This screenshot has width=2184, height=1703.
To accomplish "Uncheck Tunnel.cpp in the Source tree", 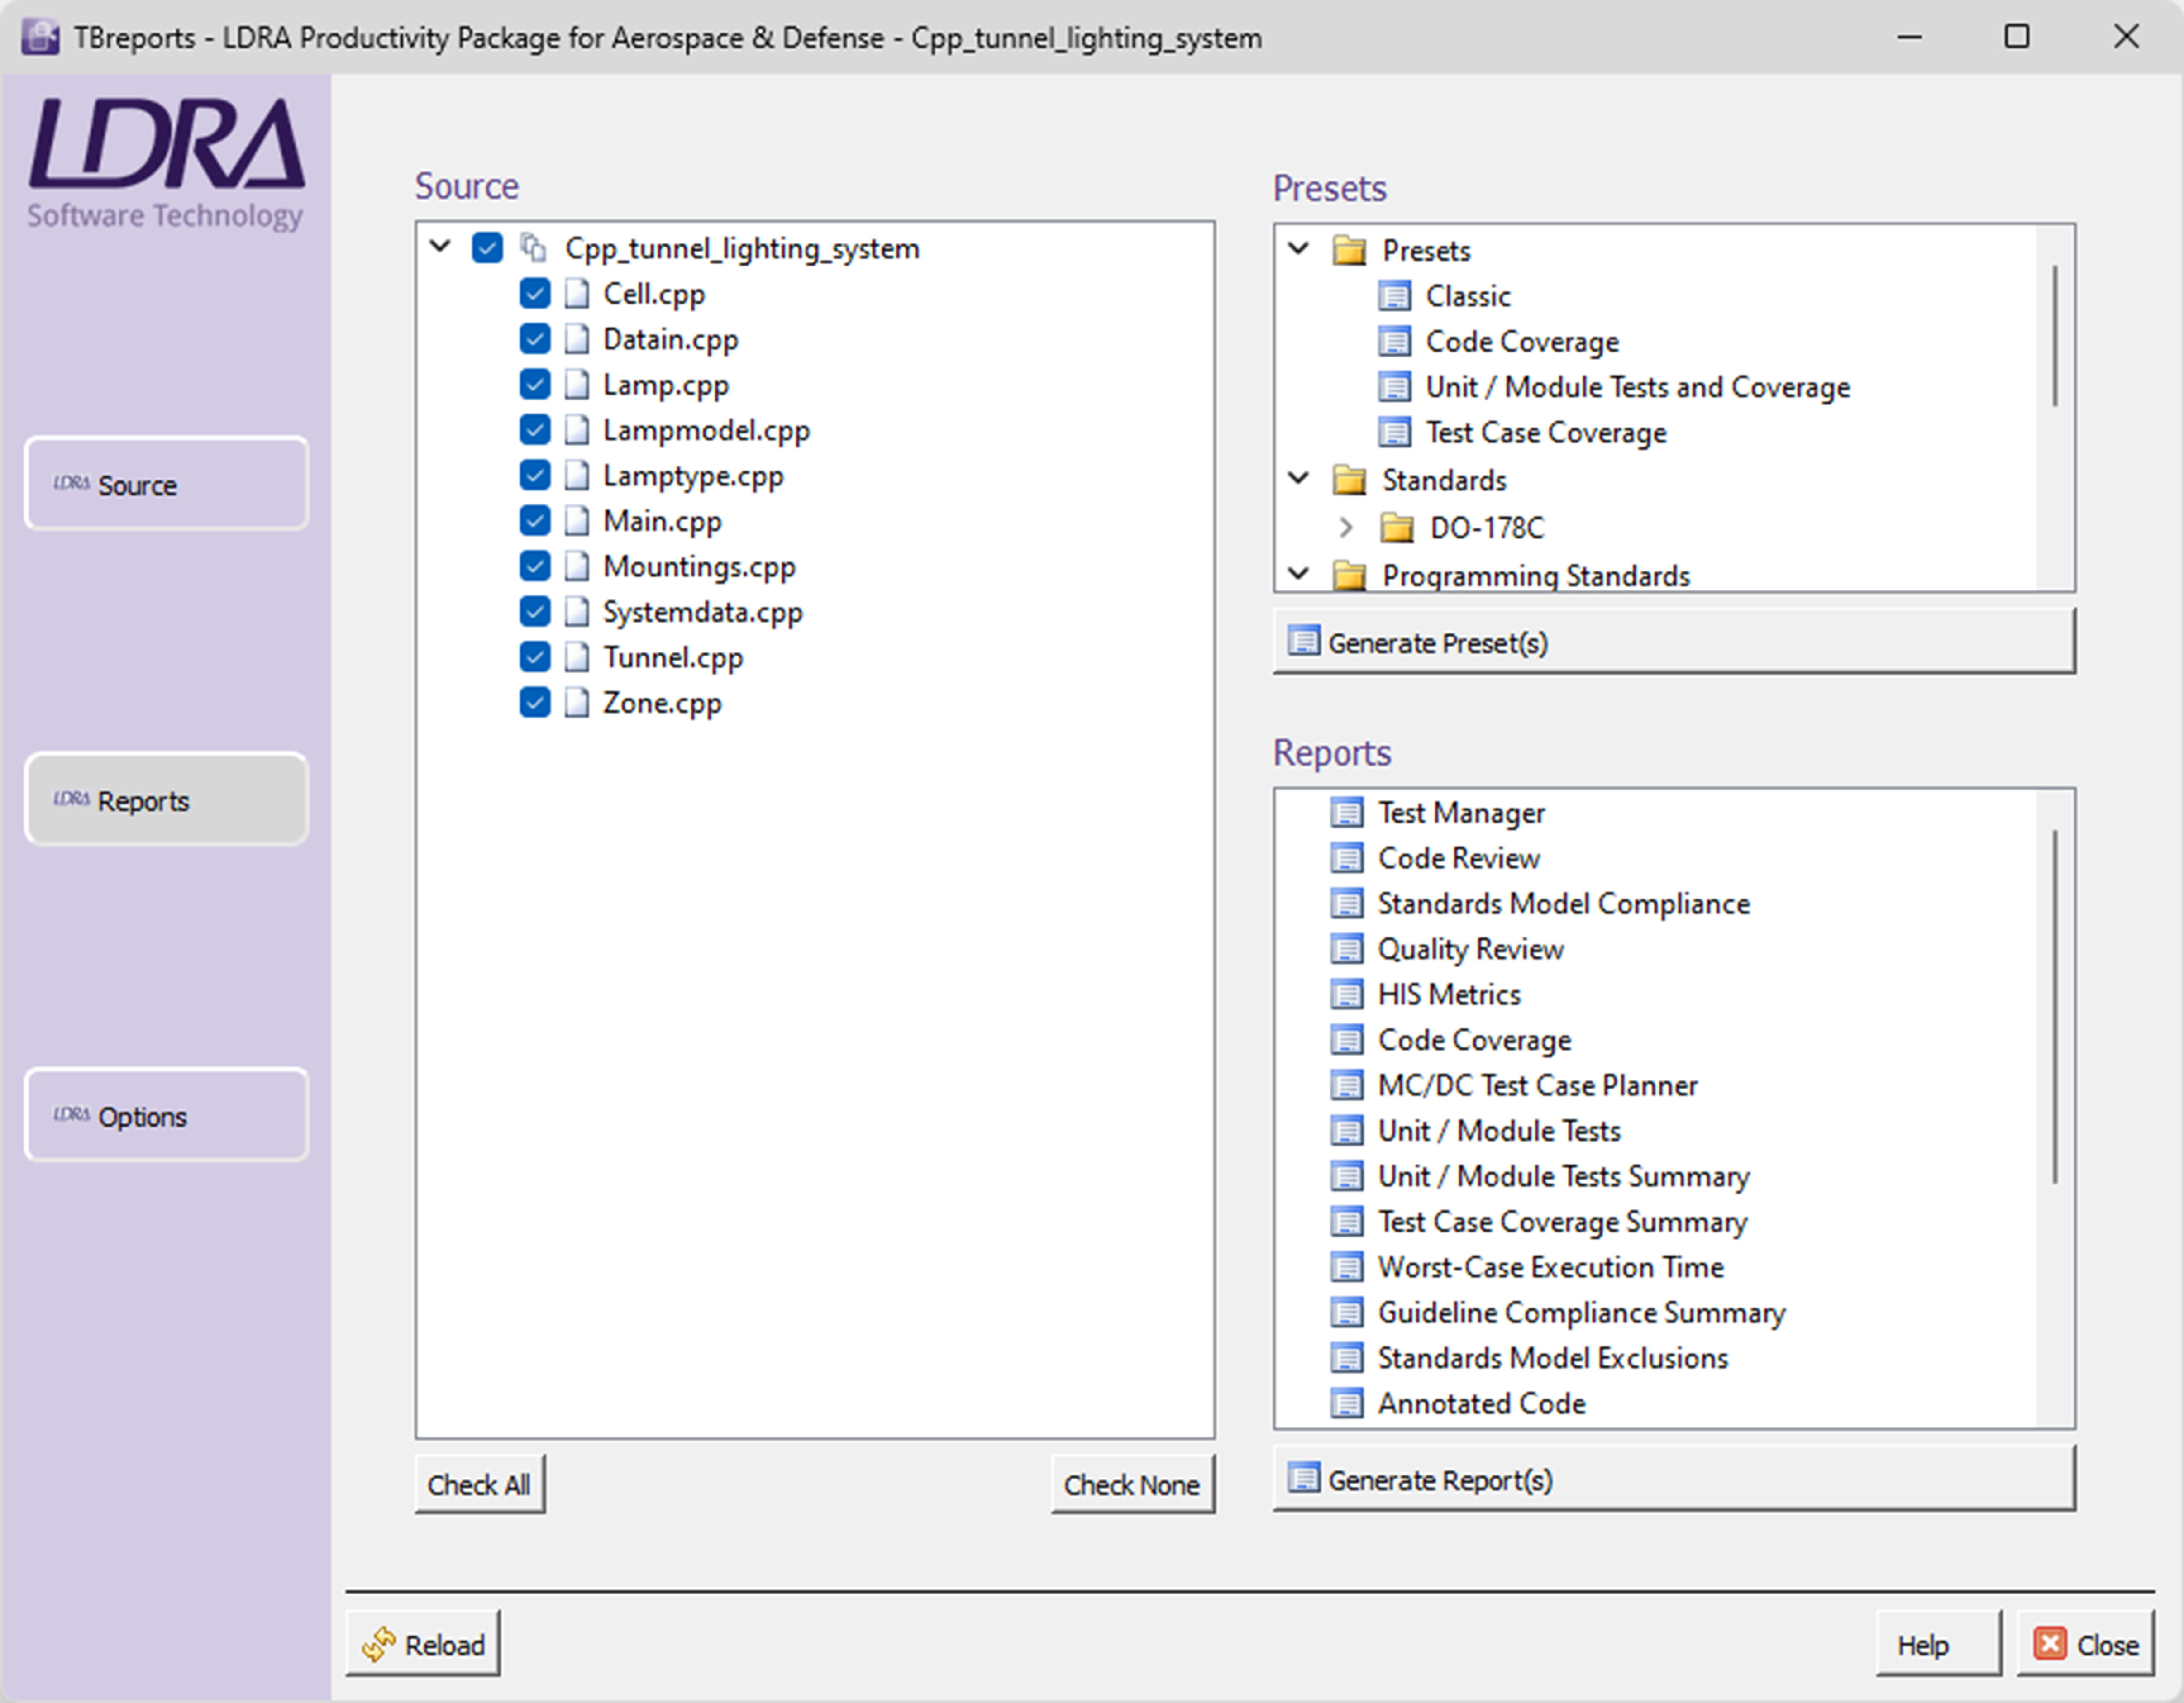I will pyautogui.click(x=535, y=657).
